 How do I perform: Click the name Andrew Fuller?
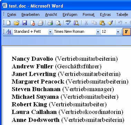tap(32, 66)
